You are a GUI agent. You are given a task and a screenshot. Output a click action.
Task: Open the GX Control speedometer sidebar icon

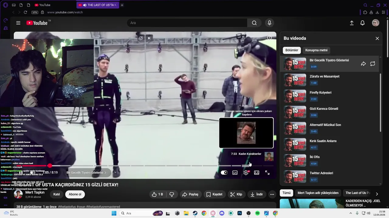(5, 20)
